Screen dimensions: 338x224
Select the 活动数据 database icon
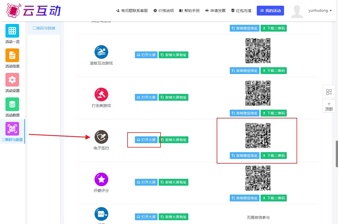(12, 104)
